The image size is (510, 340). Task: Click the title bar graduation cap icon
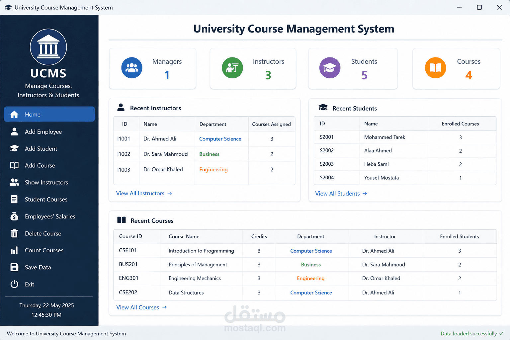(8, 7)
